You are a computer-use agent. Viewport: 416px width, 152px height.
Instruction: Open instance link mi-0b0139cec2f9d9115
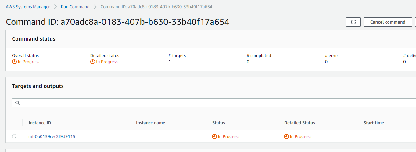tap(52, 136)
